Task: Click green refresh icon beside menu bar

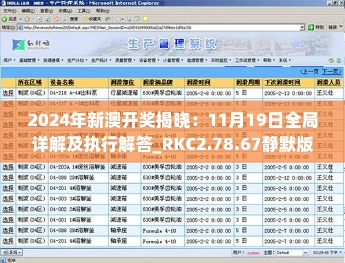Action: point(331,61)
